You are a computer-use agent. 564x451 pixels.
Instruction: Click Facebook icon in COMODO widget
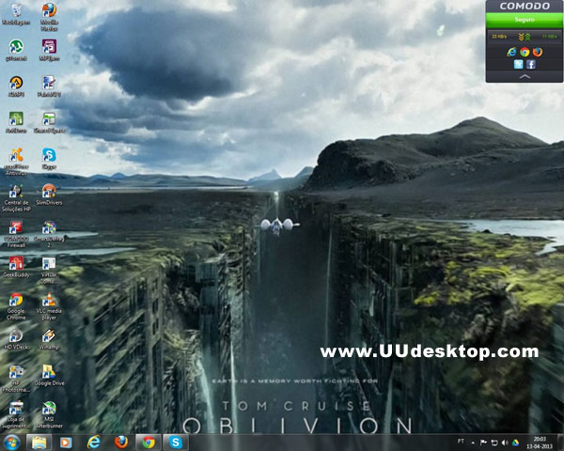pos(531,64)
